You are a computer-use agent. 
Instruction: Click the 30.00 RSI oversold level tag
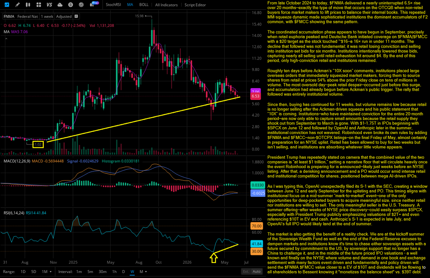[256, 251]
